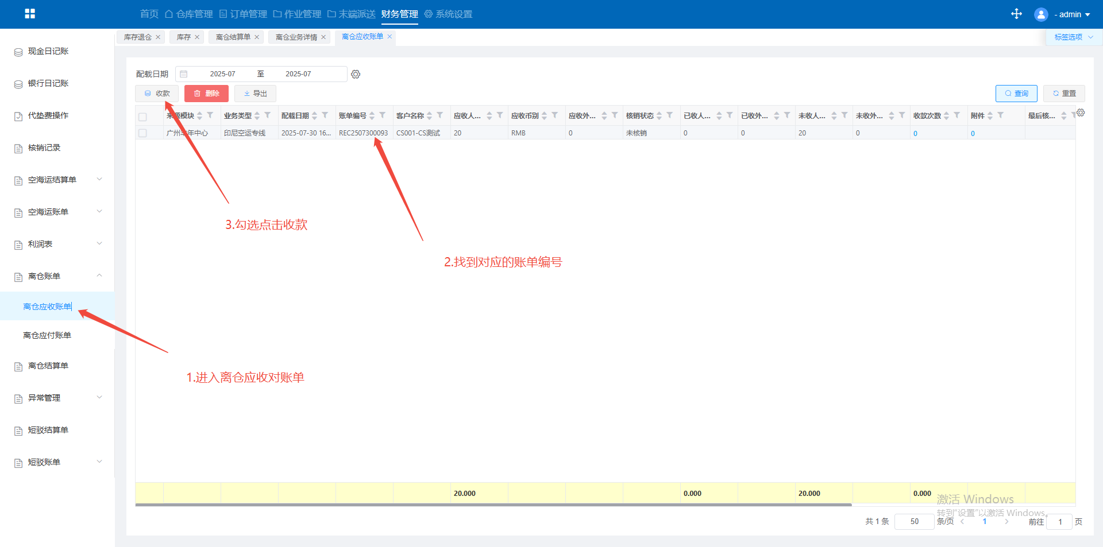Click the 查询 search button
This screenshot has width=1103, height=547.
(1016, 94)
